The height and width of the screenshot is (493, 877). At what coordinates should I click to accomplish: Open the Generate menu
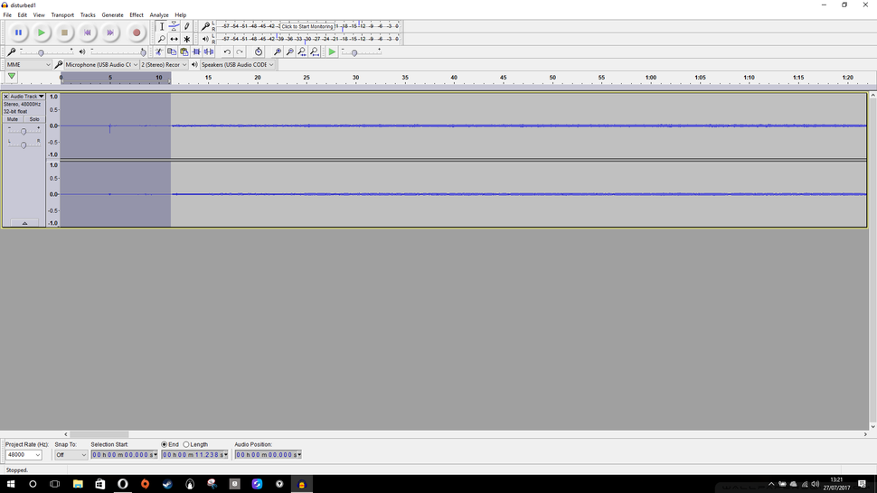112,15
